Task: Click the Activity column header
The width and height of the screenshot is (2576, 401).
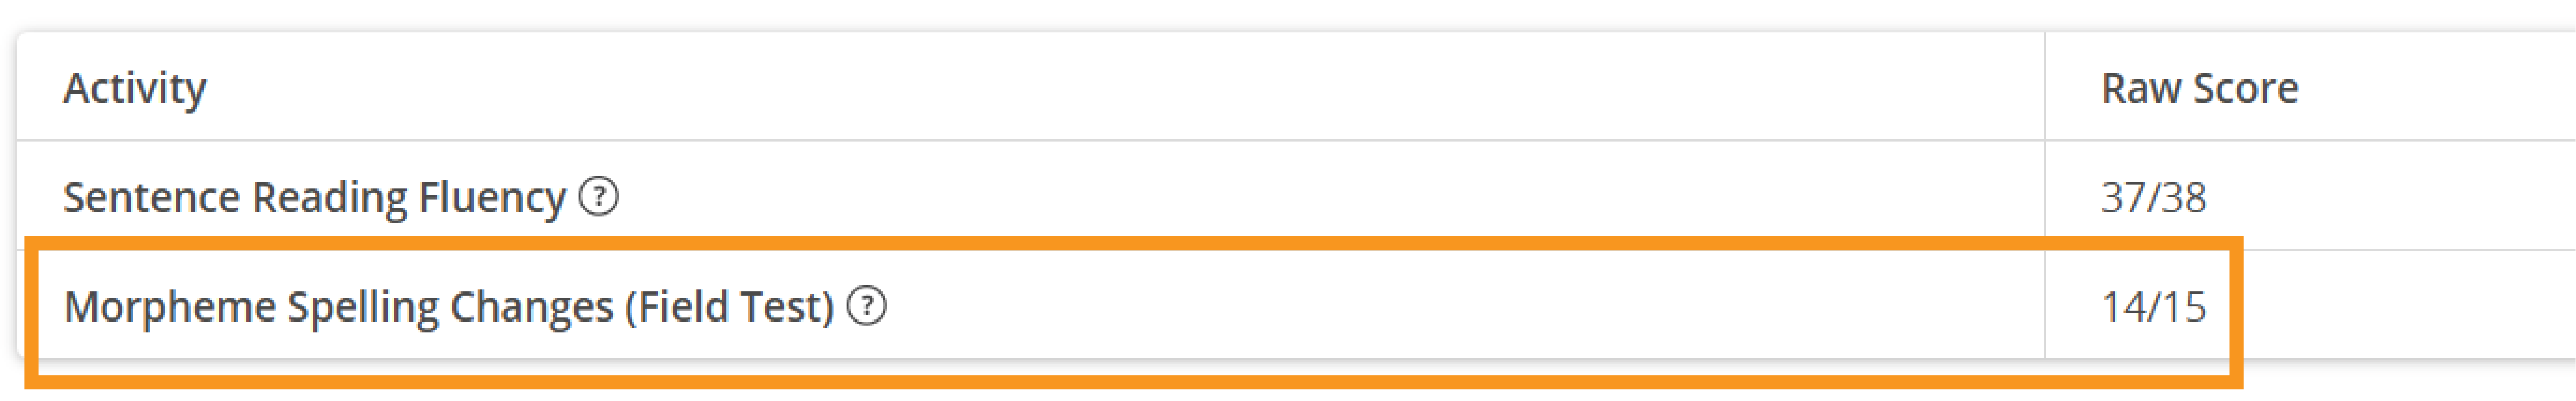Action: click(135, 88)
